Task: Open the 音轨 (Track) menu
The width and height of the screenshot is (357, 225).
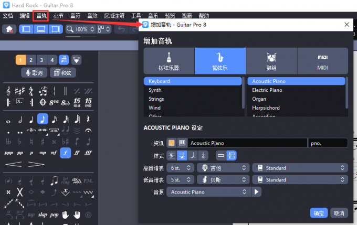Action: click(41, 16)
